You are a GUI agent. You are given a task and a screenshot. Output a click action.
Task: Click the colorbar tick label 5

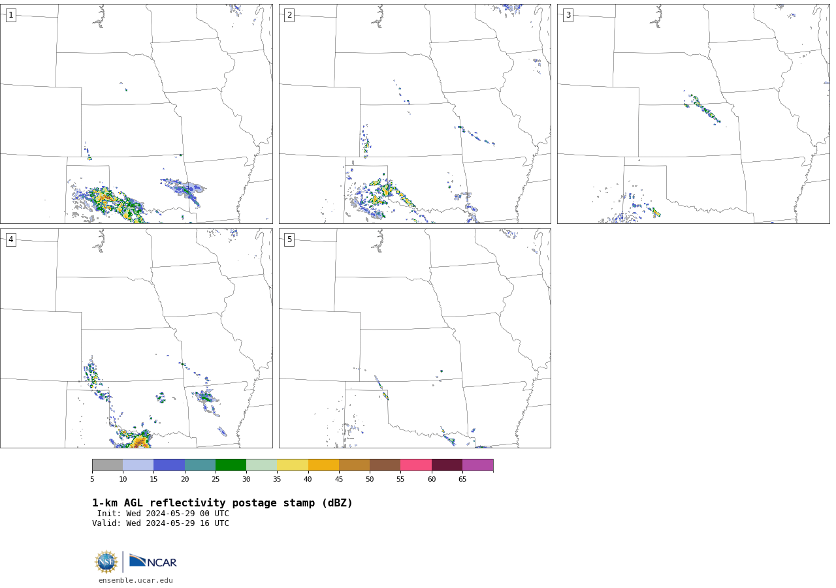tap(92, 480)
